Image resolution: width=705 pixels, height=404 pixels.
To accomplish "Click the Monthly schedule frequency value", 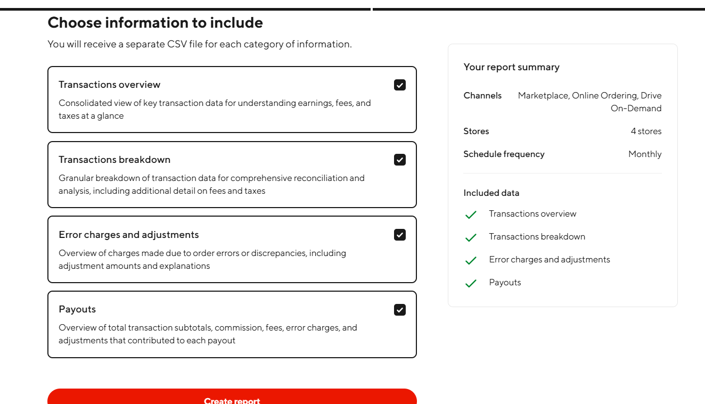I will (x=645, y=154).
